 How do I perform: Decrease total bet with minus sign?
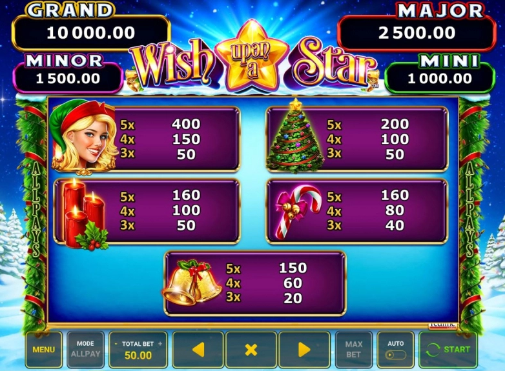pos(116,344)
